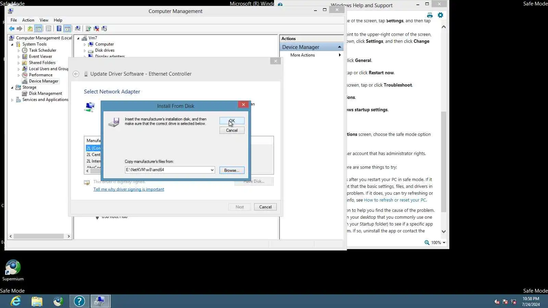Image resolution: width=548 pixels, height=308 pixels.
Task: Click Update Driver Software toolbar icon
Action: 88,29
